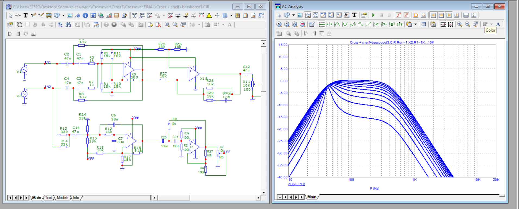Click align bottom icon in schematic window

tap(33, 34)
